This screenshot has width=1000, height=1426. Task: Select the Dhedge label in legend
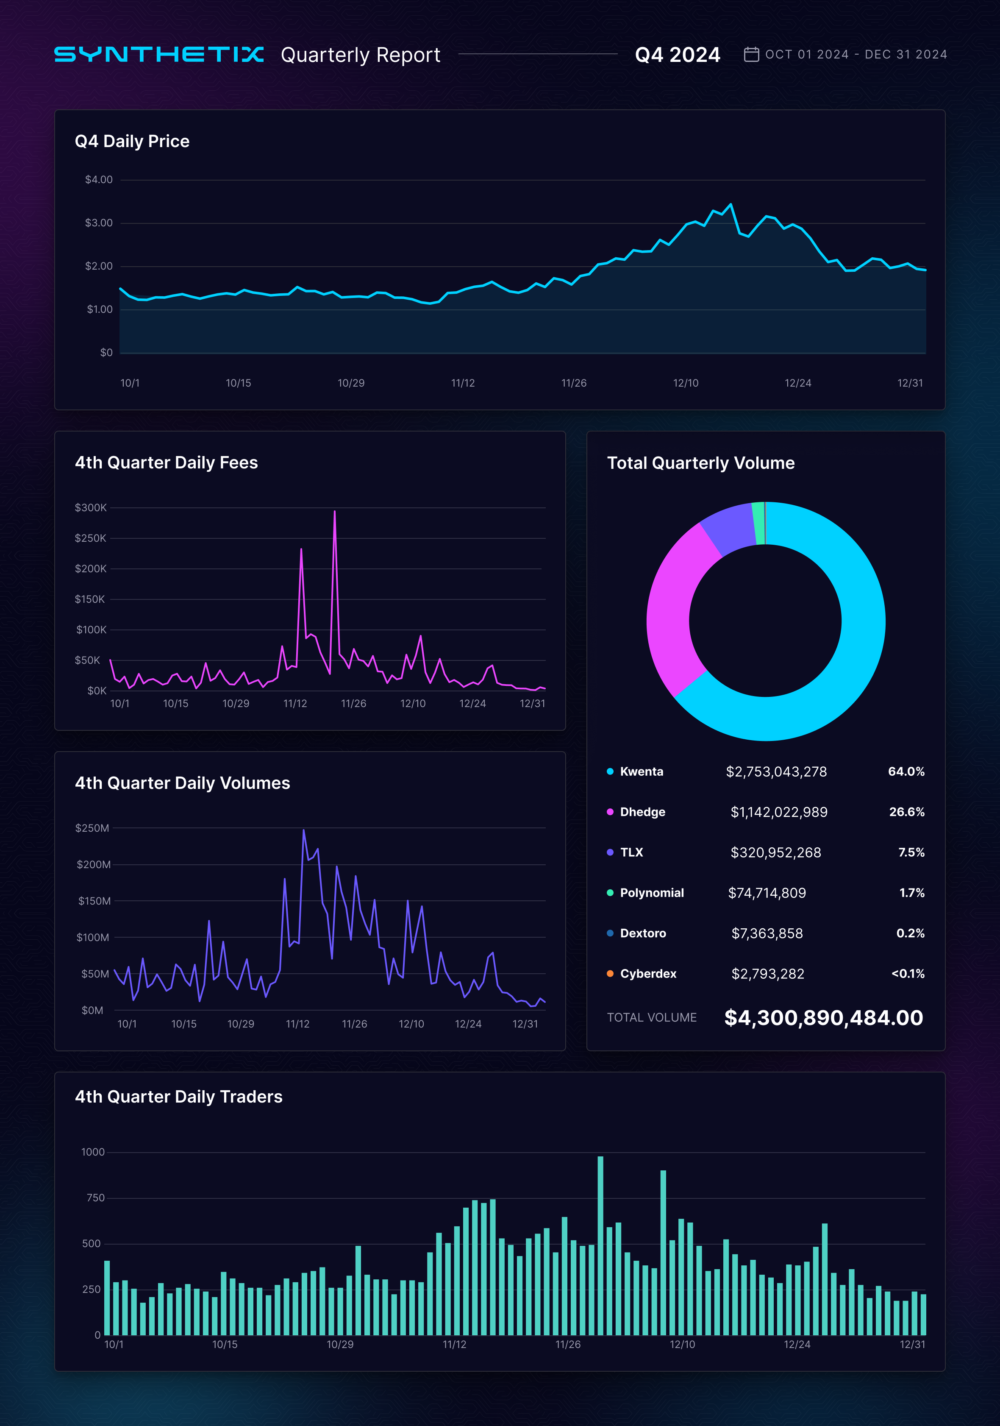coord(642,812)
